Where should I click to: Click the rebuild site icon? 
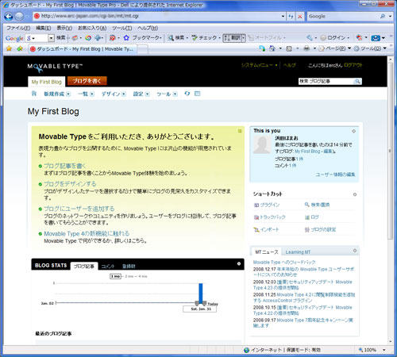pos(187,94)
